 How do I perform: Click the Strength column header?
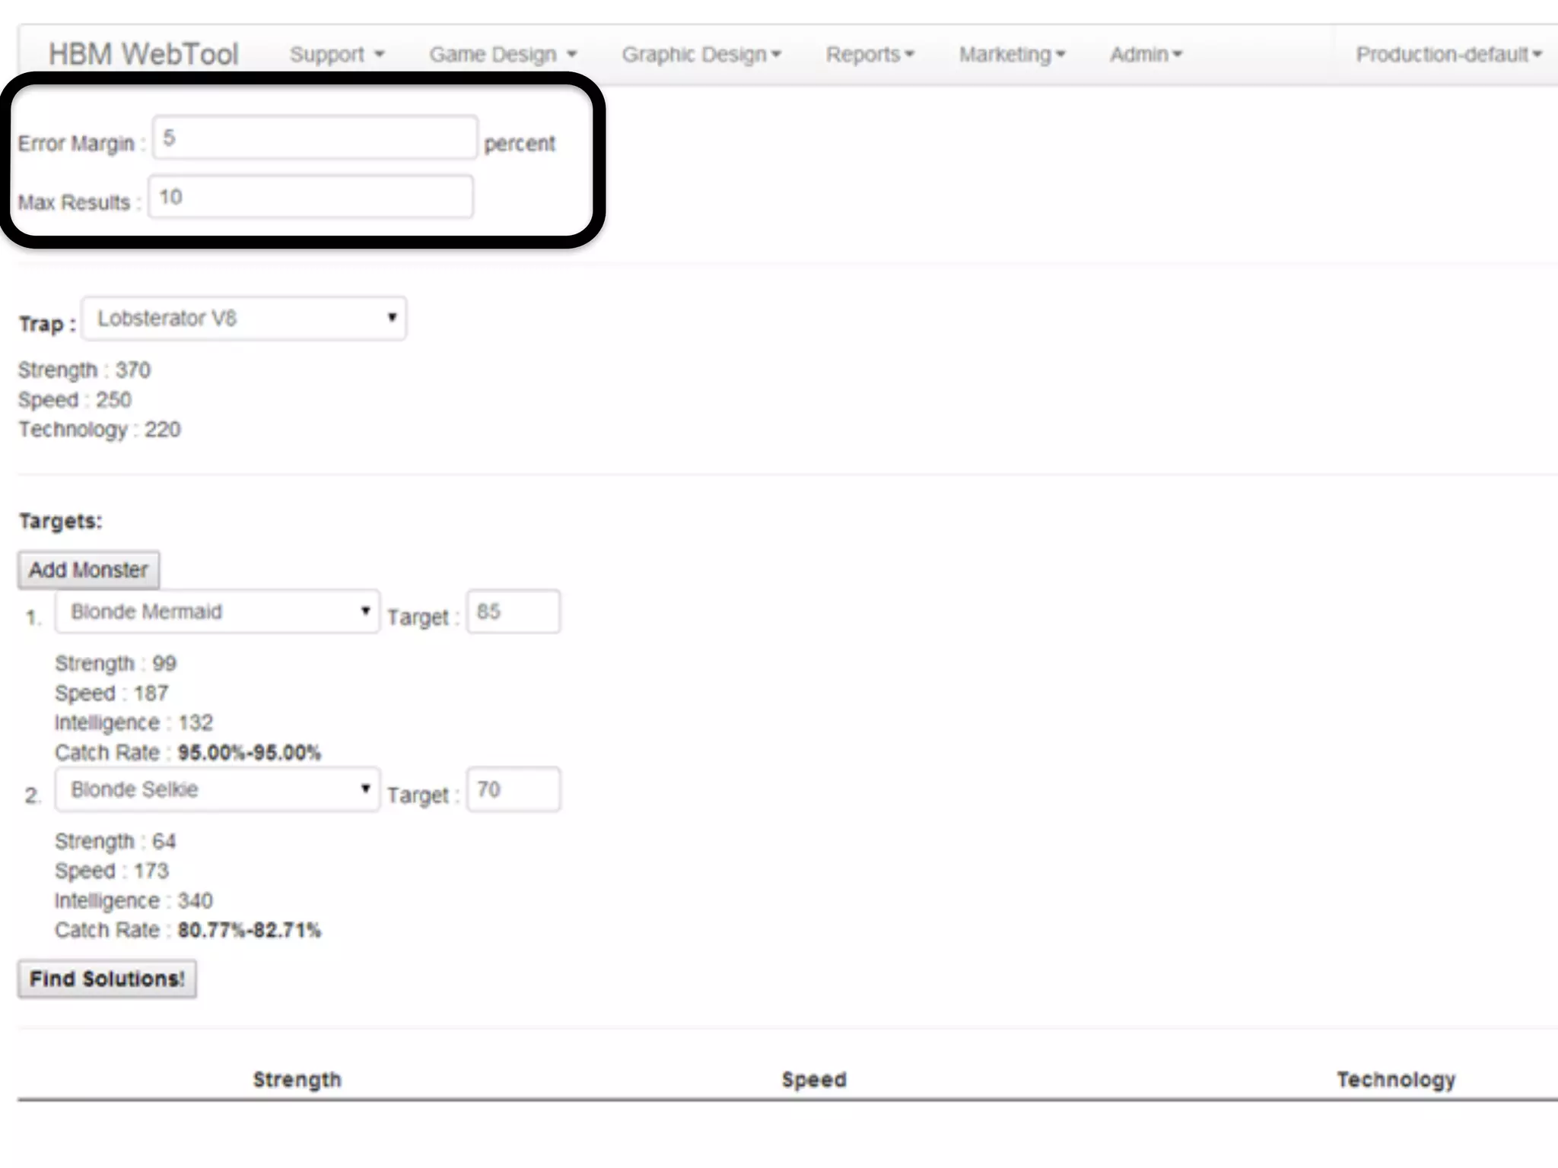coord(297,1080)
